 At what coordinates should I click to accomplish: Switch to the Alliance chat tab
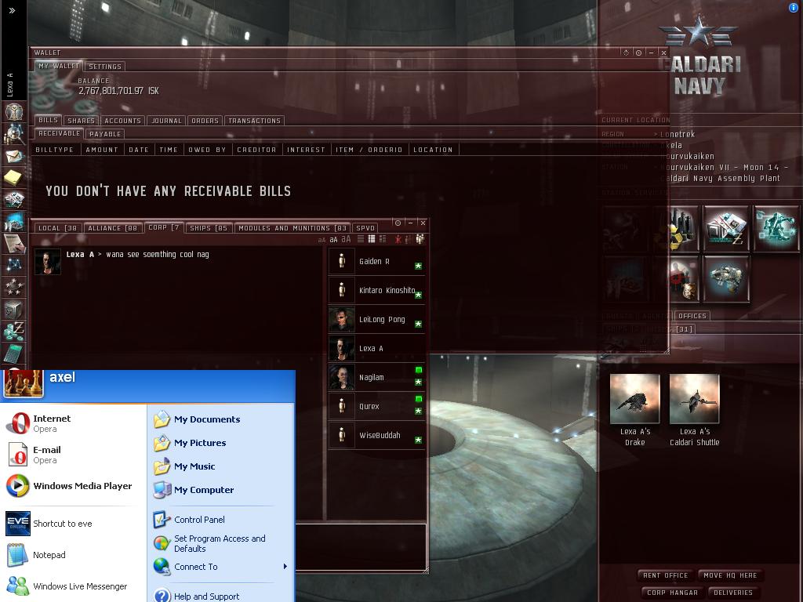[x=113, y=228]
